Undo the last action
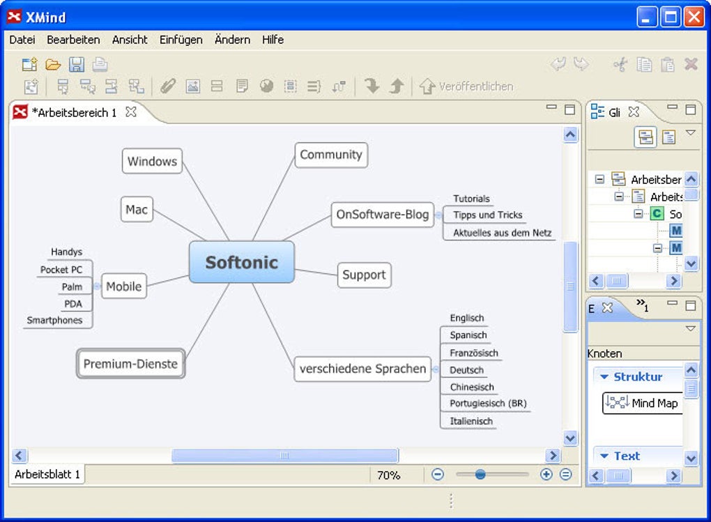Viewport: 711px width, 522px height. coord(558,64)
